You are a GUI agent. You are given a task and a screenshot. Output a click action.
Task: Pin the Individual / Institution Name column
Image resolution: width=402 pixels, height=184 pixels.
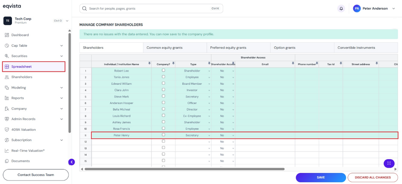click(x=149, y=63)
